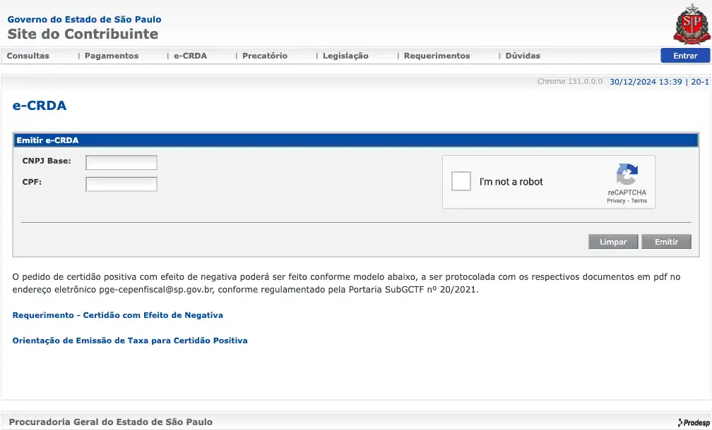Focus the CPF input field
Viewport: 712px width, 430px height.
(121, 184)
